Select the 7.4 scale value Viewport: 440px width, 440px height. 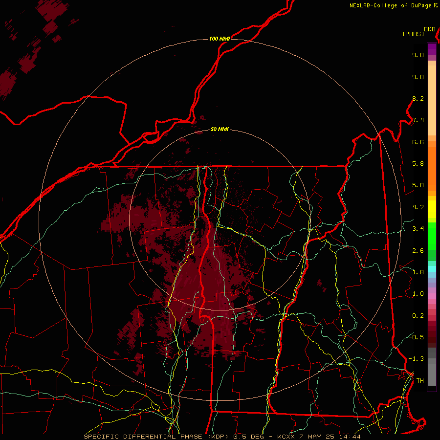(x=418, y=120)
